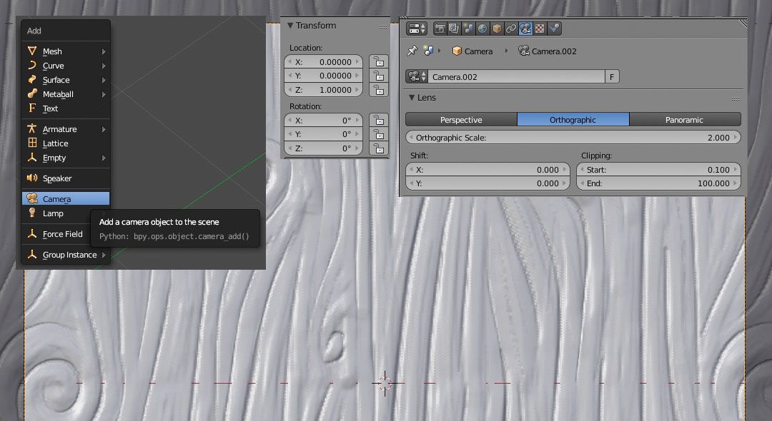Open the Texture properties tab

[x=539, y=29]
